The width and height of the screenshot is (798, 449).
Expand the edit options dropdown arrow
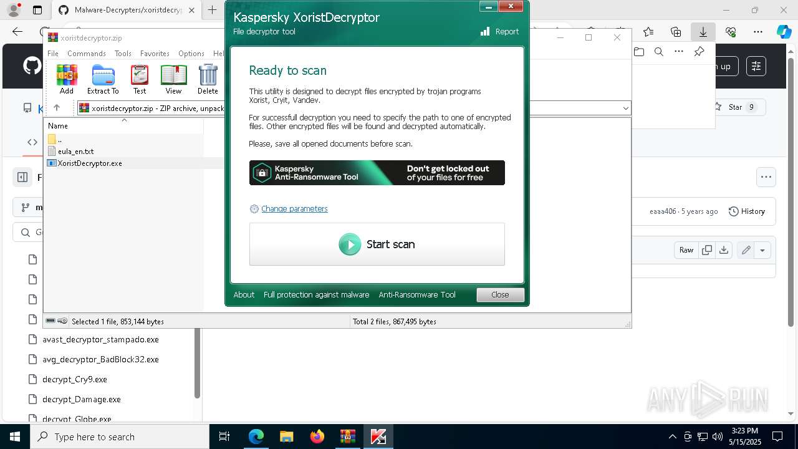762,250
